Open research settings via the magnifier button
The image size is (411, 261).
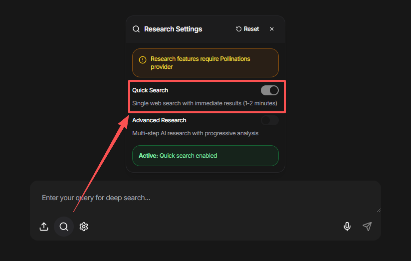[64, 227]
